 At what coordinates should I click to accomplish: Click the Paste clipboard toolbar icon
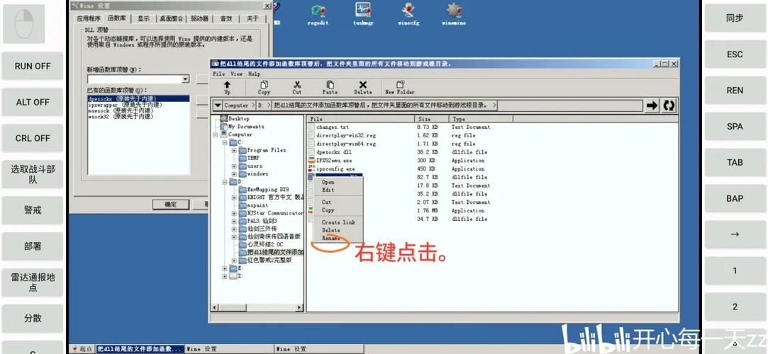(330, 86)
